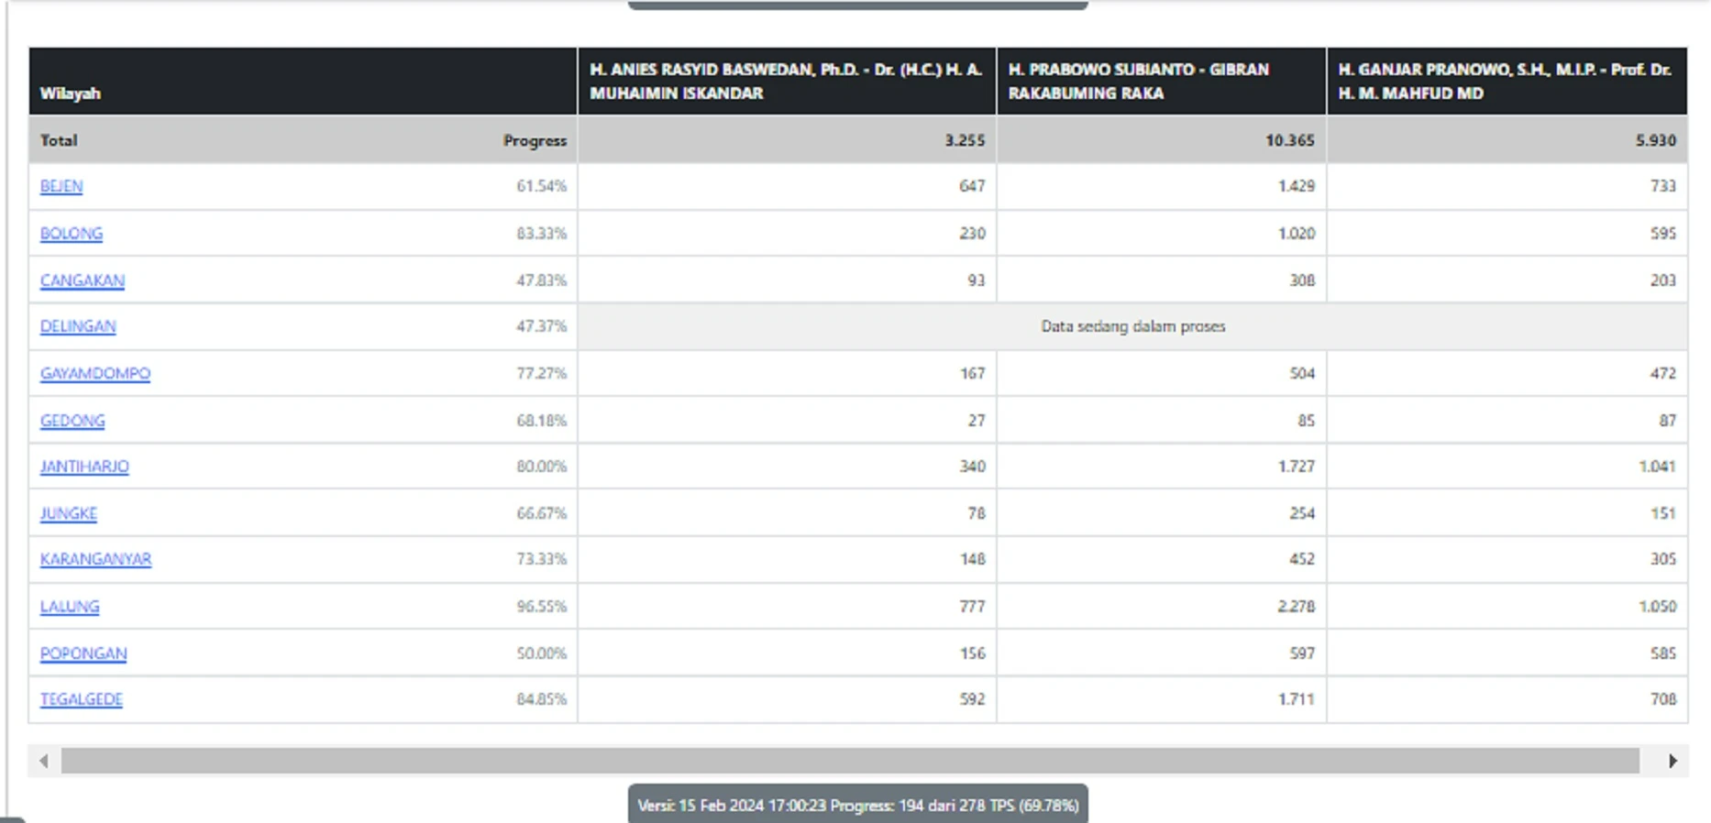Click BEJEN Prabowo value 1.429
1711x823 pixels.
click(x=1297, y=186)
